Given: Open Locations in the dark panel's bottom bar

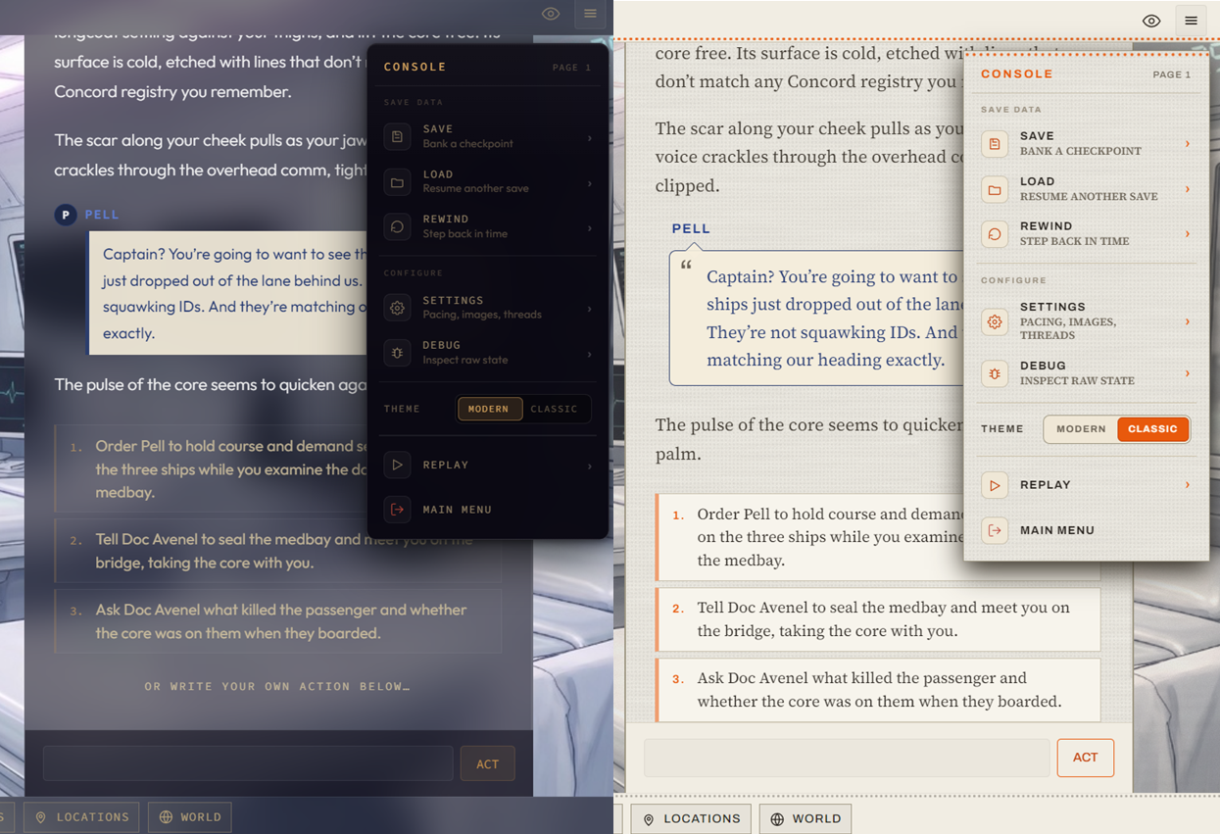Looking at the screenshot, I should [x=81, y=817].
